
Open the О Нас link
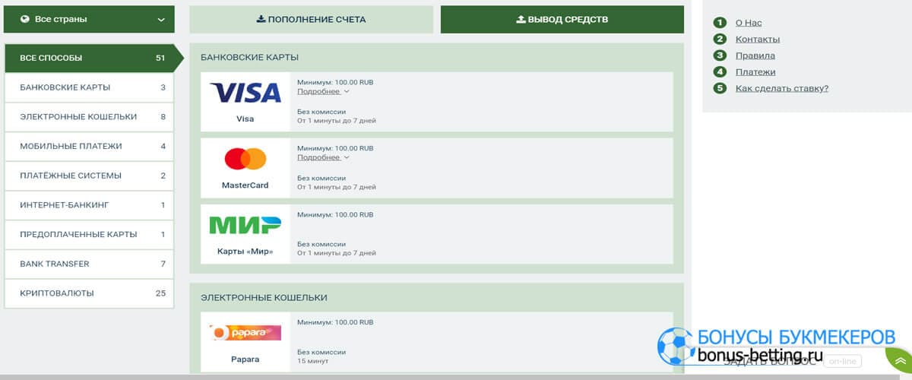coord(749,23)
